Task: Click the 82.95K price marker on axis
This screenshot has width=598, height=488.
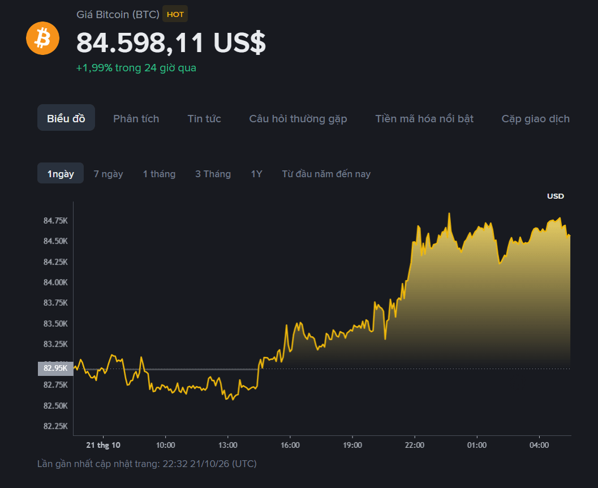Action: (x=55, y=368)
